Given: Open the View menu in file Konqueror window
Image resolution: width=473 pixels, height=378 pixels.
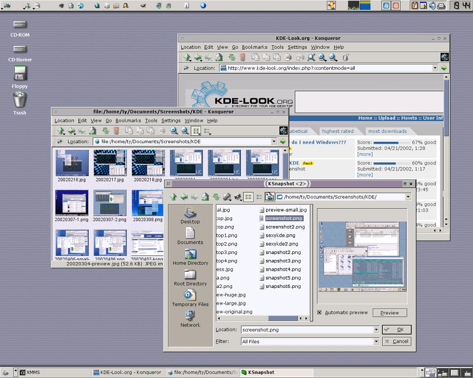Looking at the screenshot, I should (96, 121).
